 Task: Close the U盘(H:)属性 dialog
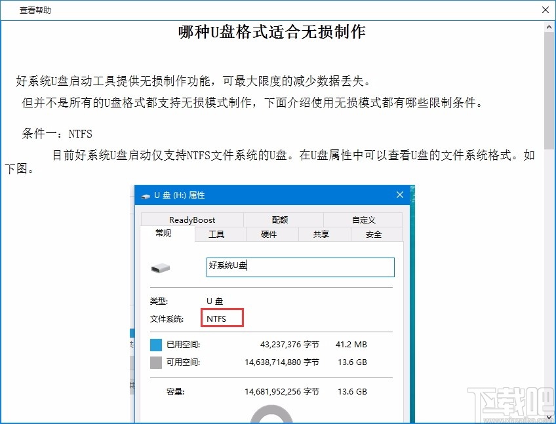click(x=399, y=195)
